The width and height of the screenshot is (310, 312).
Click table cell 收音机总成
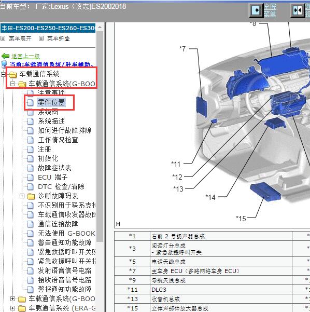pos(221,299)
